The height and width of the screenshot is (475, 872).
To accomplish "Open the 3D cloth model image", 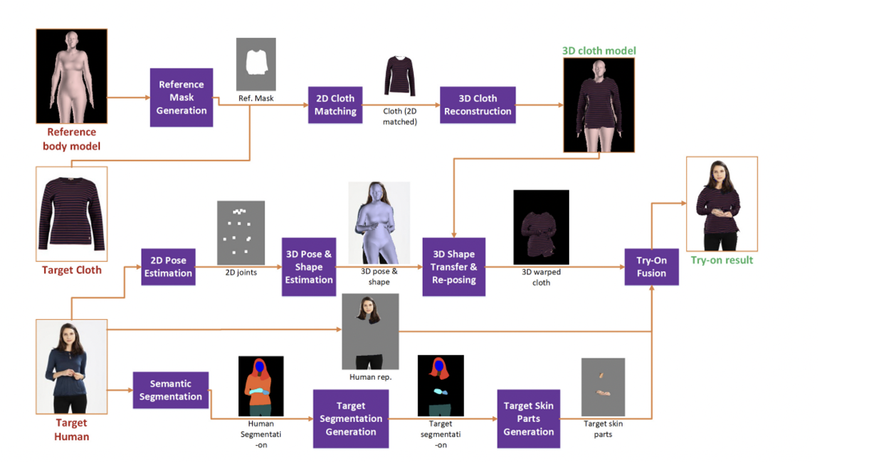I will [x=599, y=104].
